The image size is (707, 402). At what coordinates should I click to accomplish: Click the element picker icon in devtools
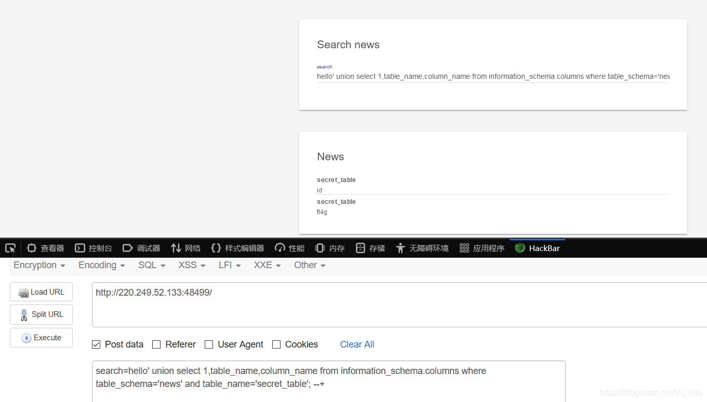click(x=10, y=248)
